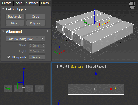Switch to the Create tab
This screenshot has width=138, height=105.
click(7, 3)
